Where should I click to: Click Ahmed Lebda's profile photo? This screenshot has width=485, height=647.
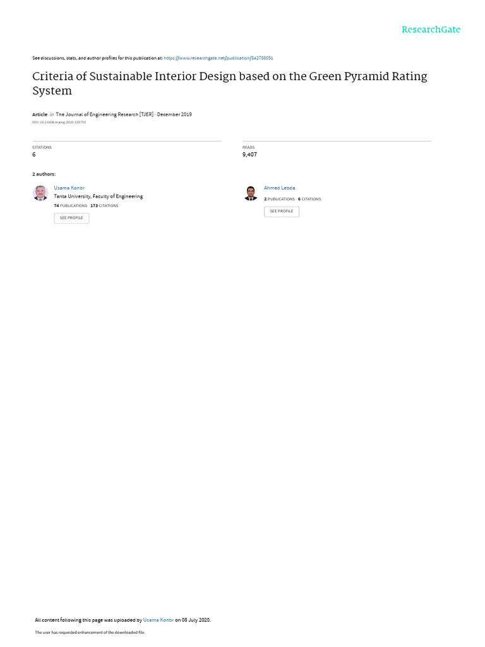pyautogui.click(x=251, y=193)
